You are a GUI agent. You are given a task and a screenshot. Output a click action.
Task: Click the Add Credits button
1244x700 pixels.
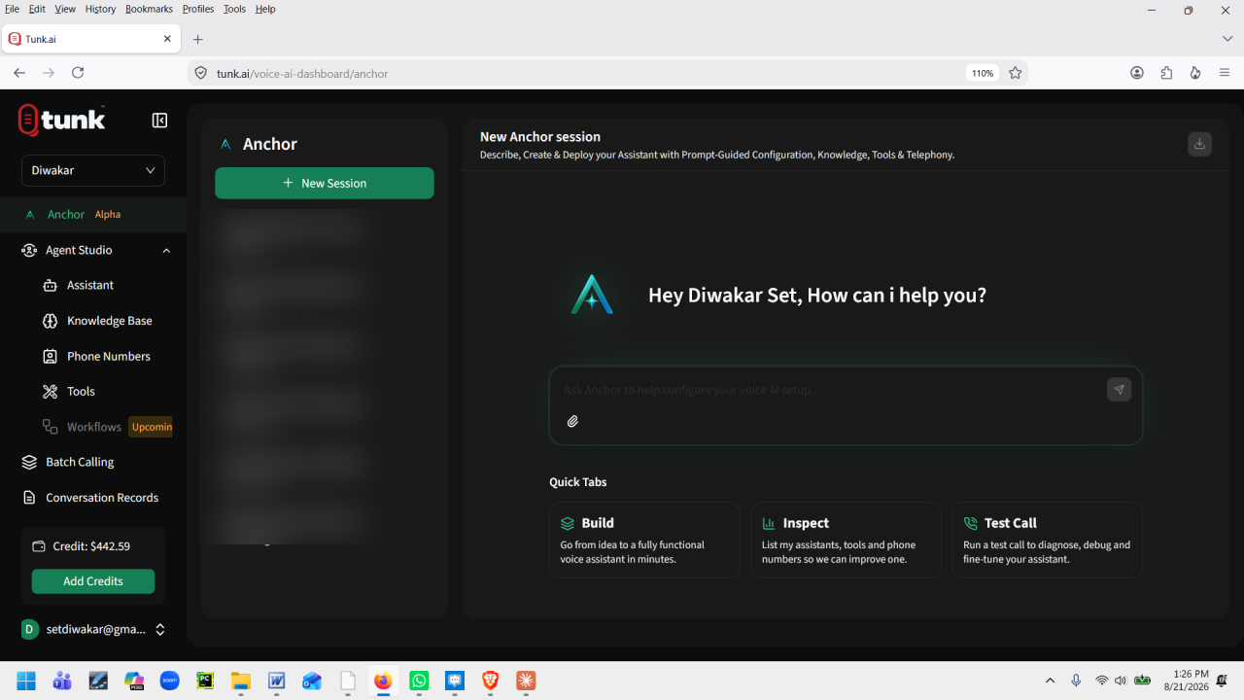[93, 581]
